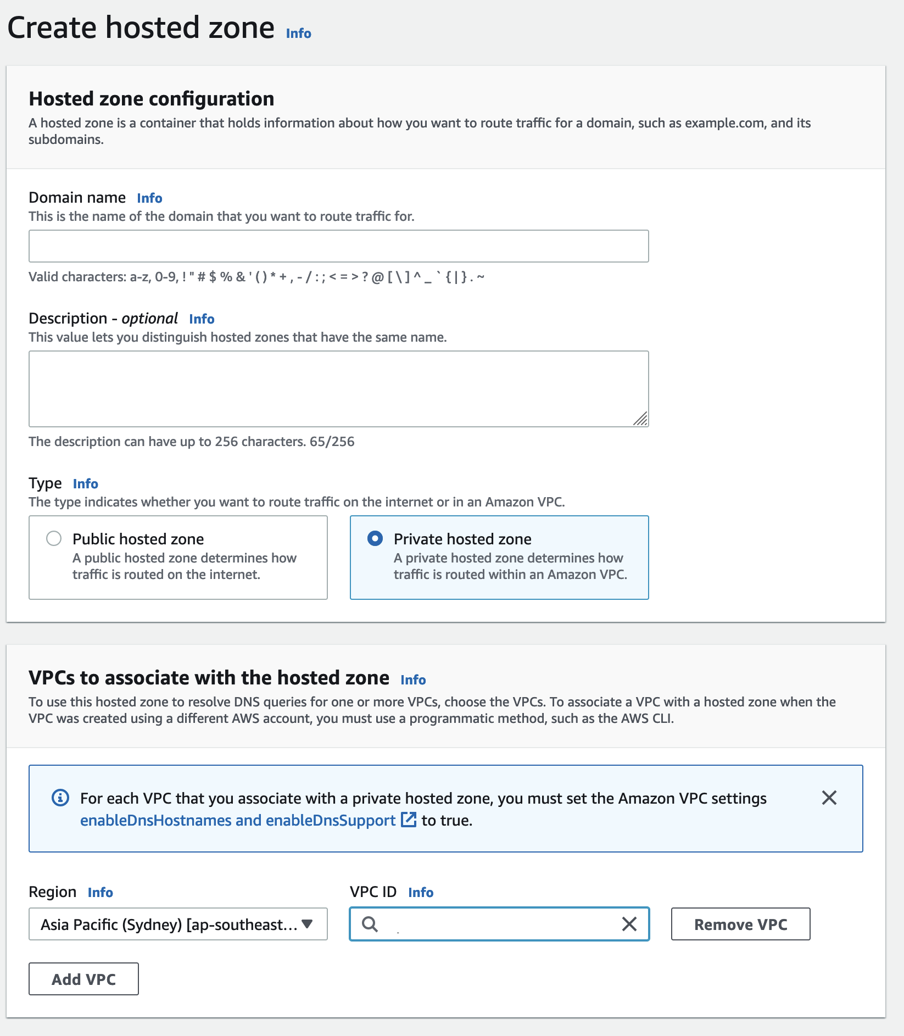904x1036 pixels.
Task: Open Info help for the Description field
Action: [201, 319]
